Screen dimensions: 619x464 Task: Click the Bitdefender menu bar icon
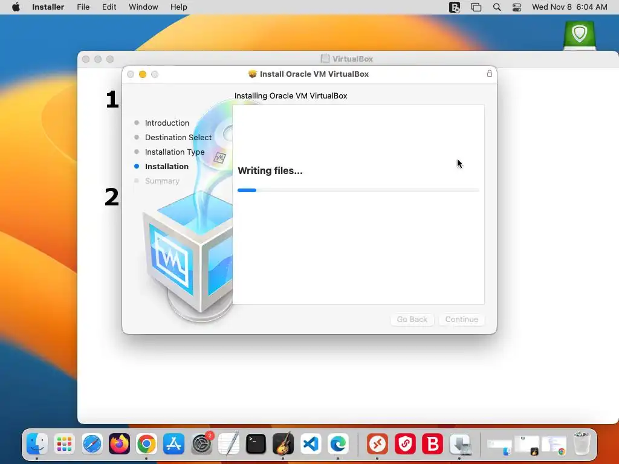click(x=455, y=7)
